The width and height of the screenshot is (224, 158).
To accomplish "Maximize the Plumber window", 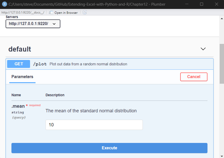I will [202, 4].
